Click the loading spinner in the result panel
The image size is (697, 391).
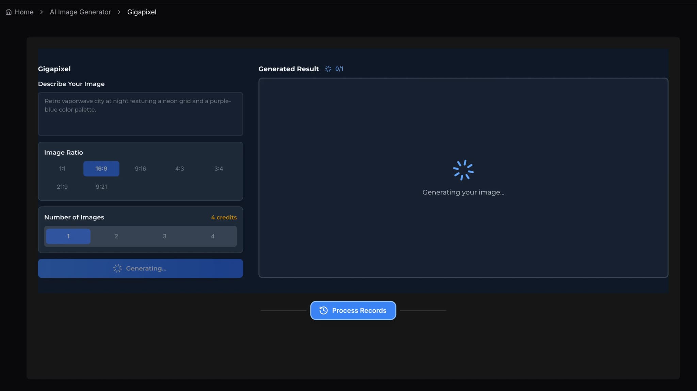(463, 169)
